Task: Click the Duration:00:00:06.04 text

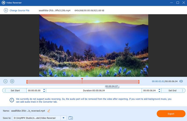Action: click(x=94, y=91)
